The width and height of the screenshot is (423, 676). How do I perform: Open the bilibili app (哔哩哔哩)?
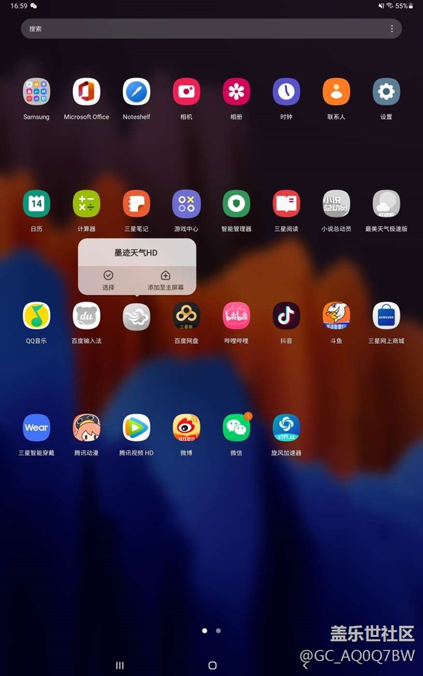click(236, 316)
